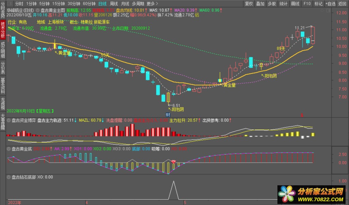Click the 11.21 high price label
The height and width of the screenshot is (205, 349).
coord(299,28)
